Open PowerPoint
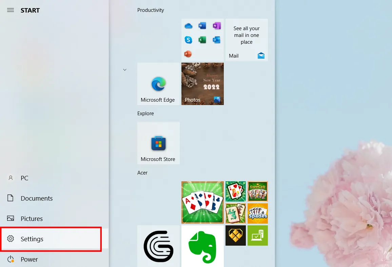This screenshot has width=392, height=267. pos(188,54)
